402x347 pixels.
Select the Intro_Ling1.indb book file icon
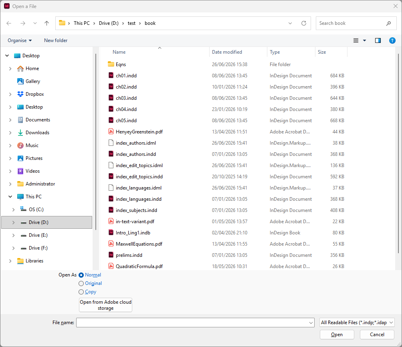tap(111, 232)
